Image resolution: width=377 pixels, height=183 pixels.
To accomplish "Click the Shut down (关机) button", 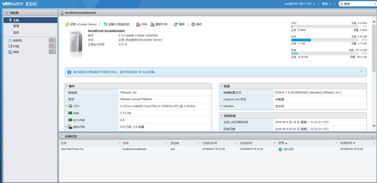I will [x=142, y=24].
